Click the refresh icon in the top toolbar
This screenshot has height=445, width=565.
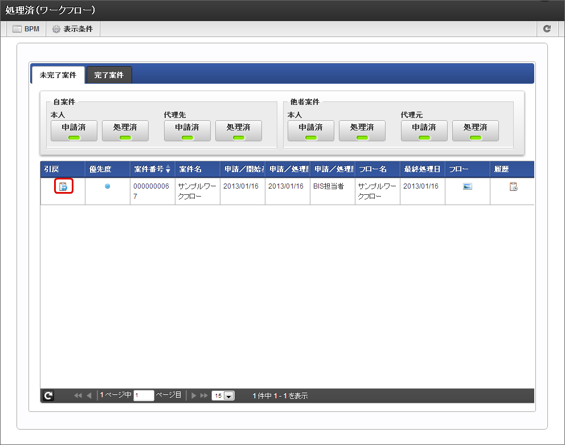coord(547,28)
